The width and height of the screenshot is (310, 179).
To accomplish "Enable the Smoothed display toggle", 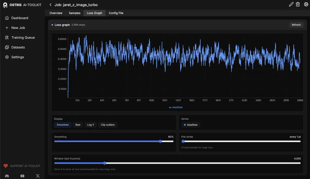I will pos(63,125).
